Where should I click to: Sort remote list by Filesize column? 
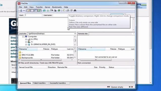[111, 49]
